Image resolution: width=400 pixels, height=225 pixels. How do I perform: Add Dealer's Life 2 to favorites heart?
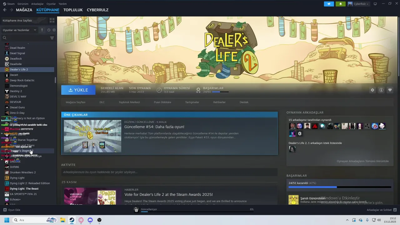390,90
